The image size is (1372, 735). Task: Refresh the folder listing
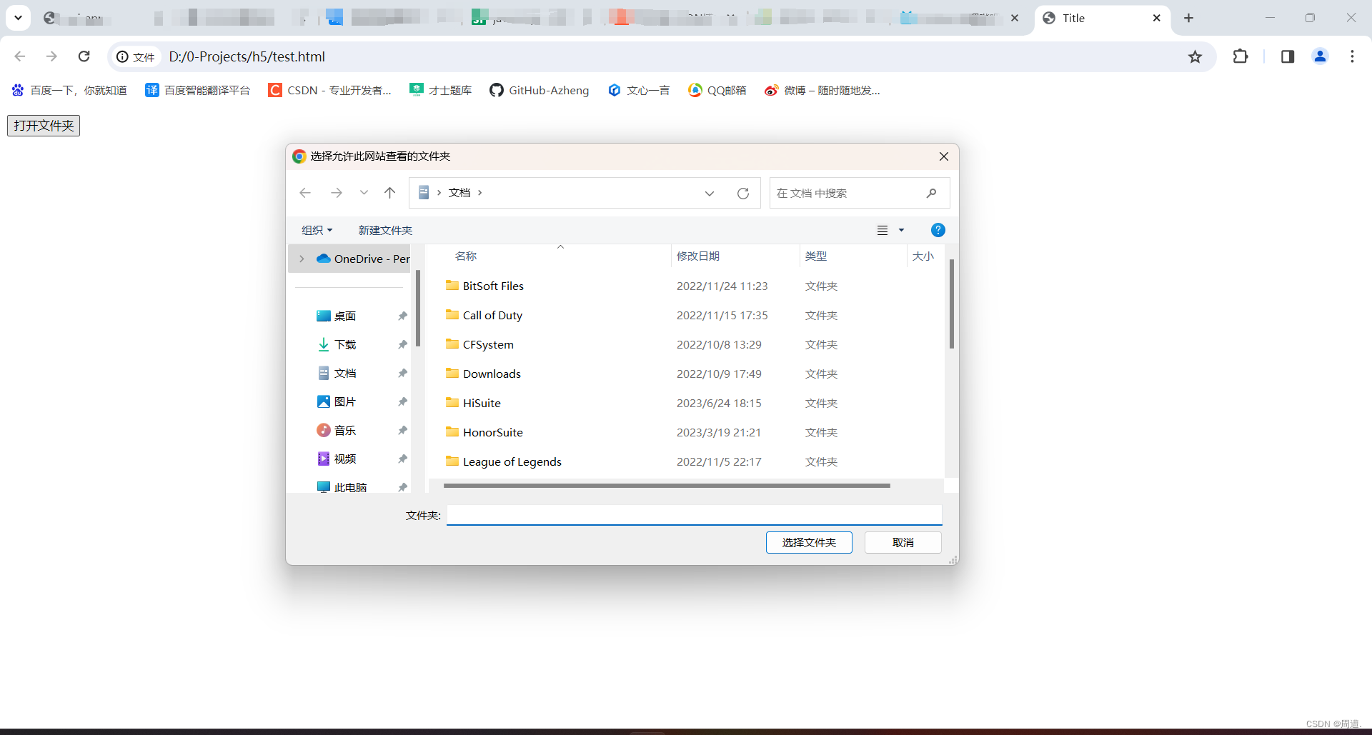(743, 193)
